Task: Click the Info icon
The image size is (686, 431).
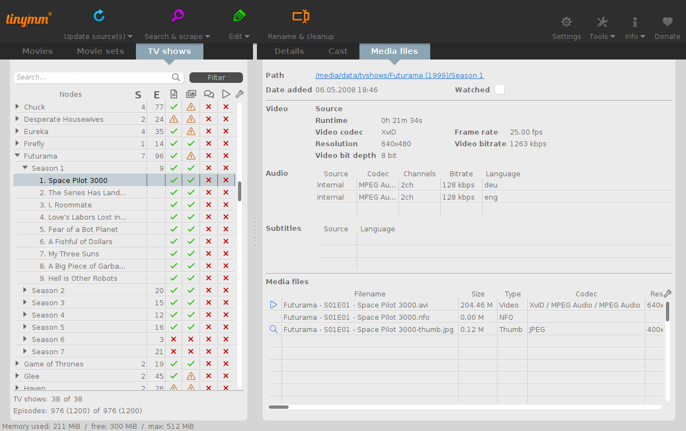Action: [x=635, y=22]
